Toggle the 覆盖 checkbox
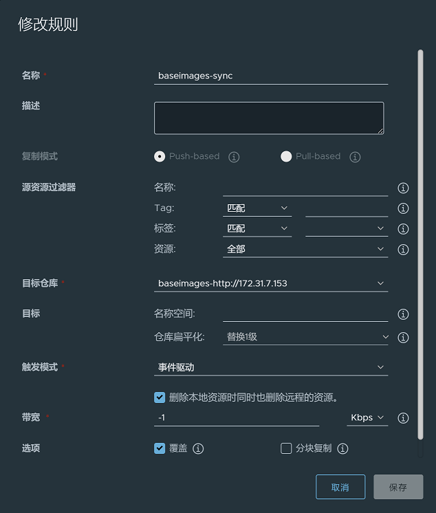Screen dimensions: 436x513 point(160,448)
